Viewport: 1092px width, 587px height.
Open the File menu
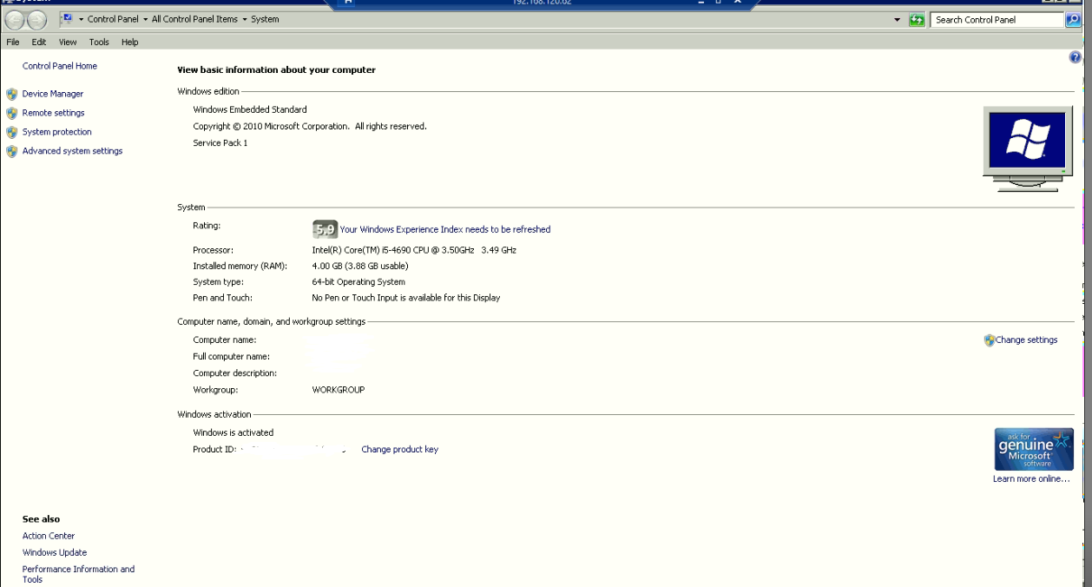[13, 42]
